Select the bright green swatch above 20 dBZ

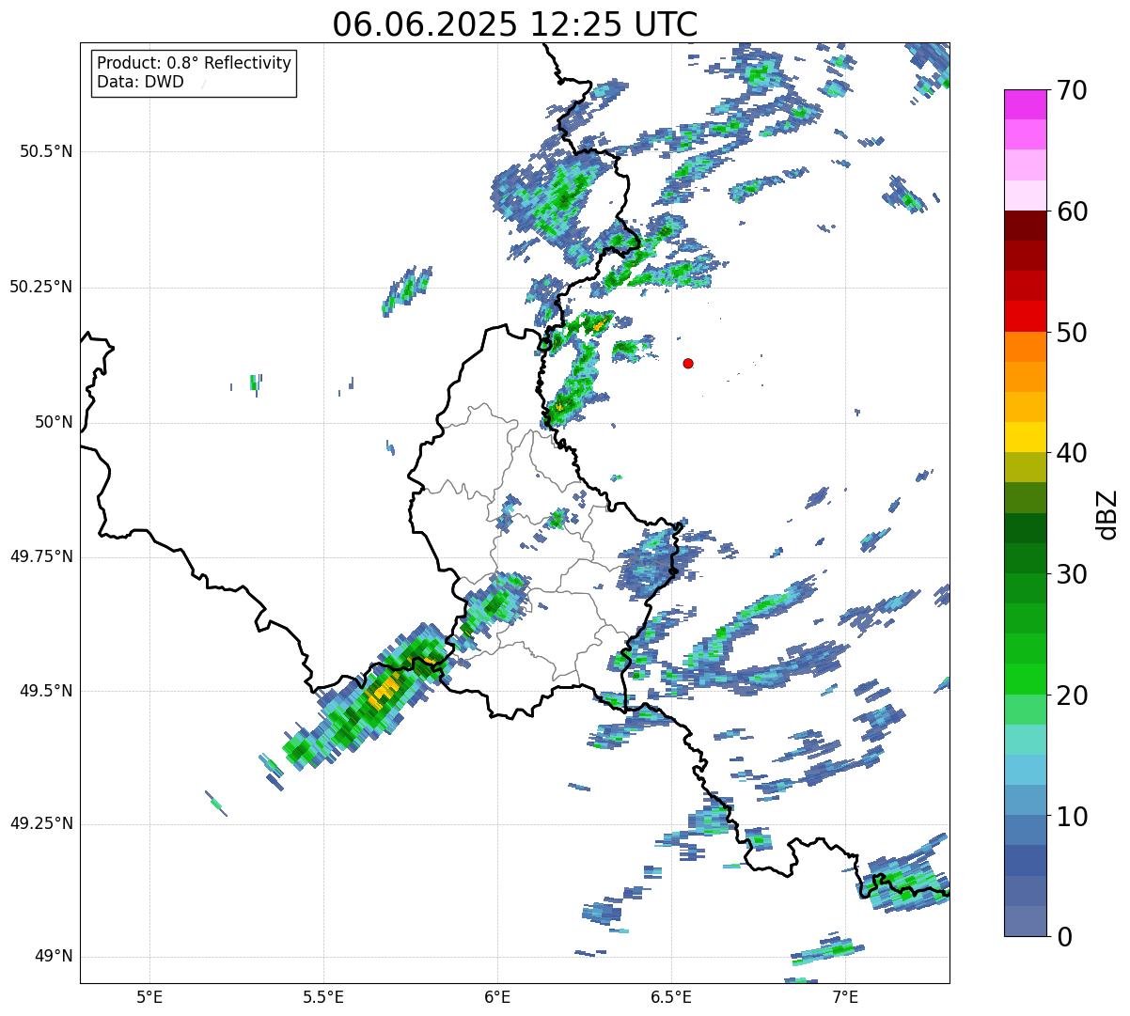[1026, 680]
